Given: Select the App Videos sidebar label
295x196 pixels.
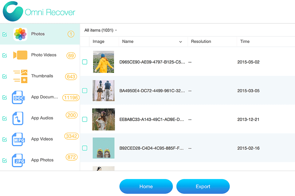Looking at the screenshot, I should pos(42,139).
